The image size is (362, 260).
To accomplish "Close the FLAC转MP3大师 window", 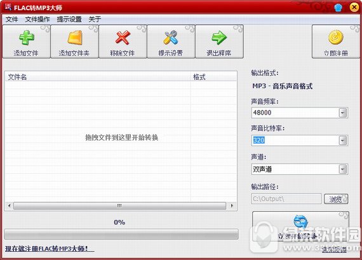I will tap(354, 7).
